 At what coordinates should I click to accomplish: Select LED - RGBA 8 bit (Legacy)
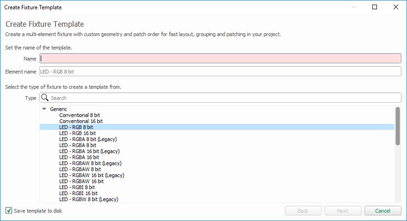[x=88, y=139]
